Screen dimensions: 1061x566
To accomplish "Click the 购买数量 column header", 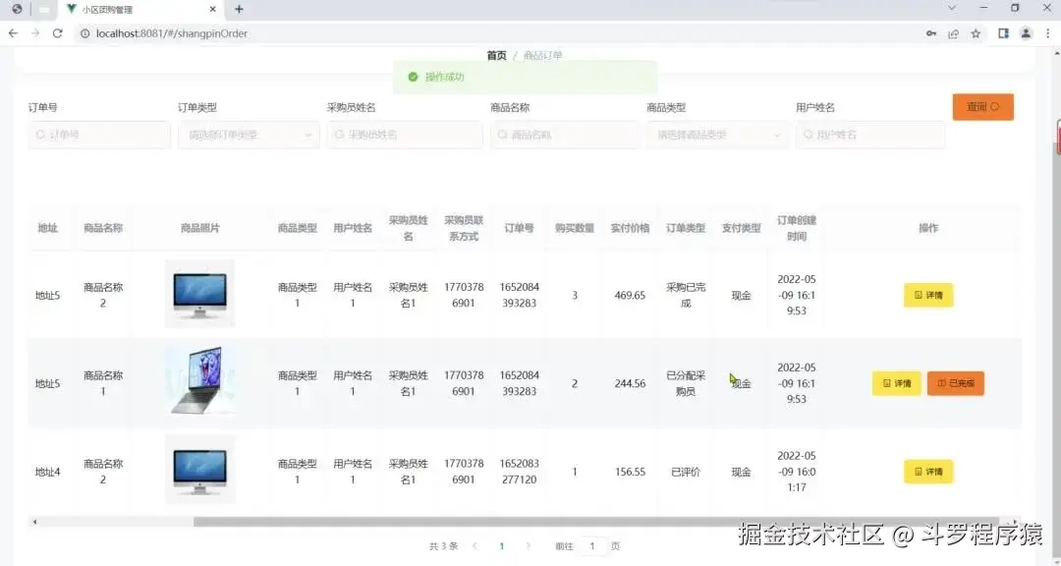I will 575,228.
